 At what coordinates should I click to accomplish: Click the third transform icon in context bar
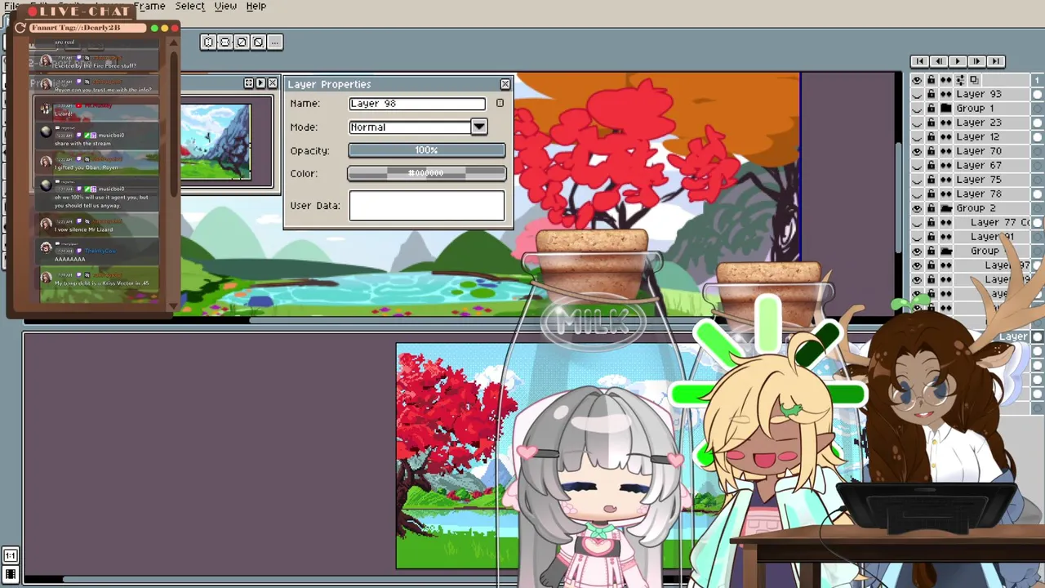coord(241,42)
